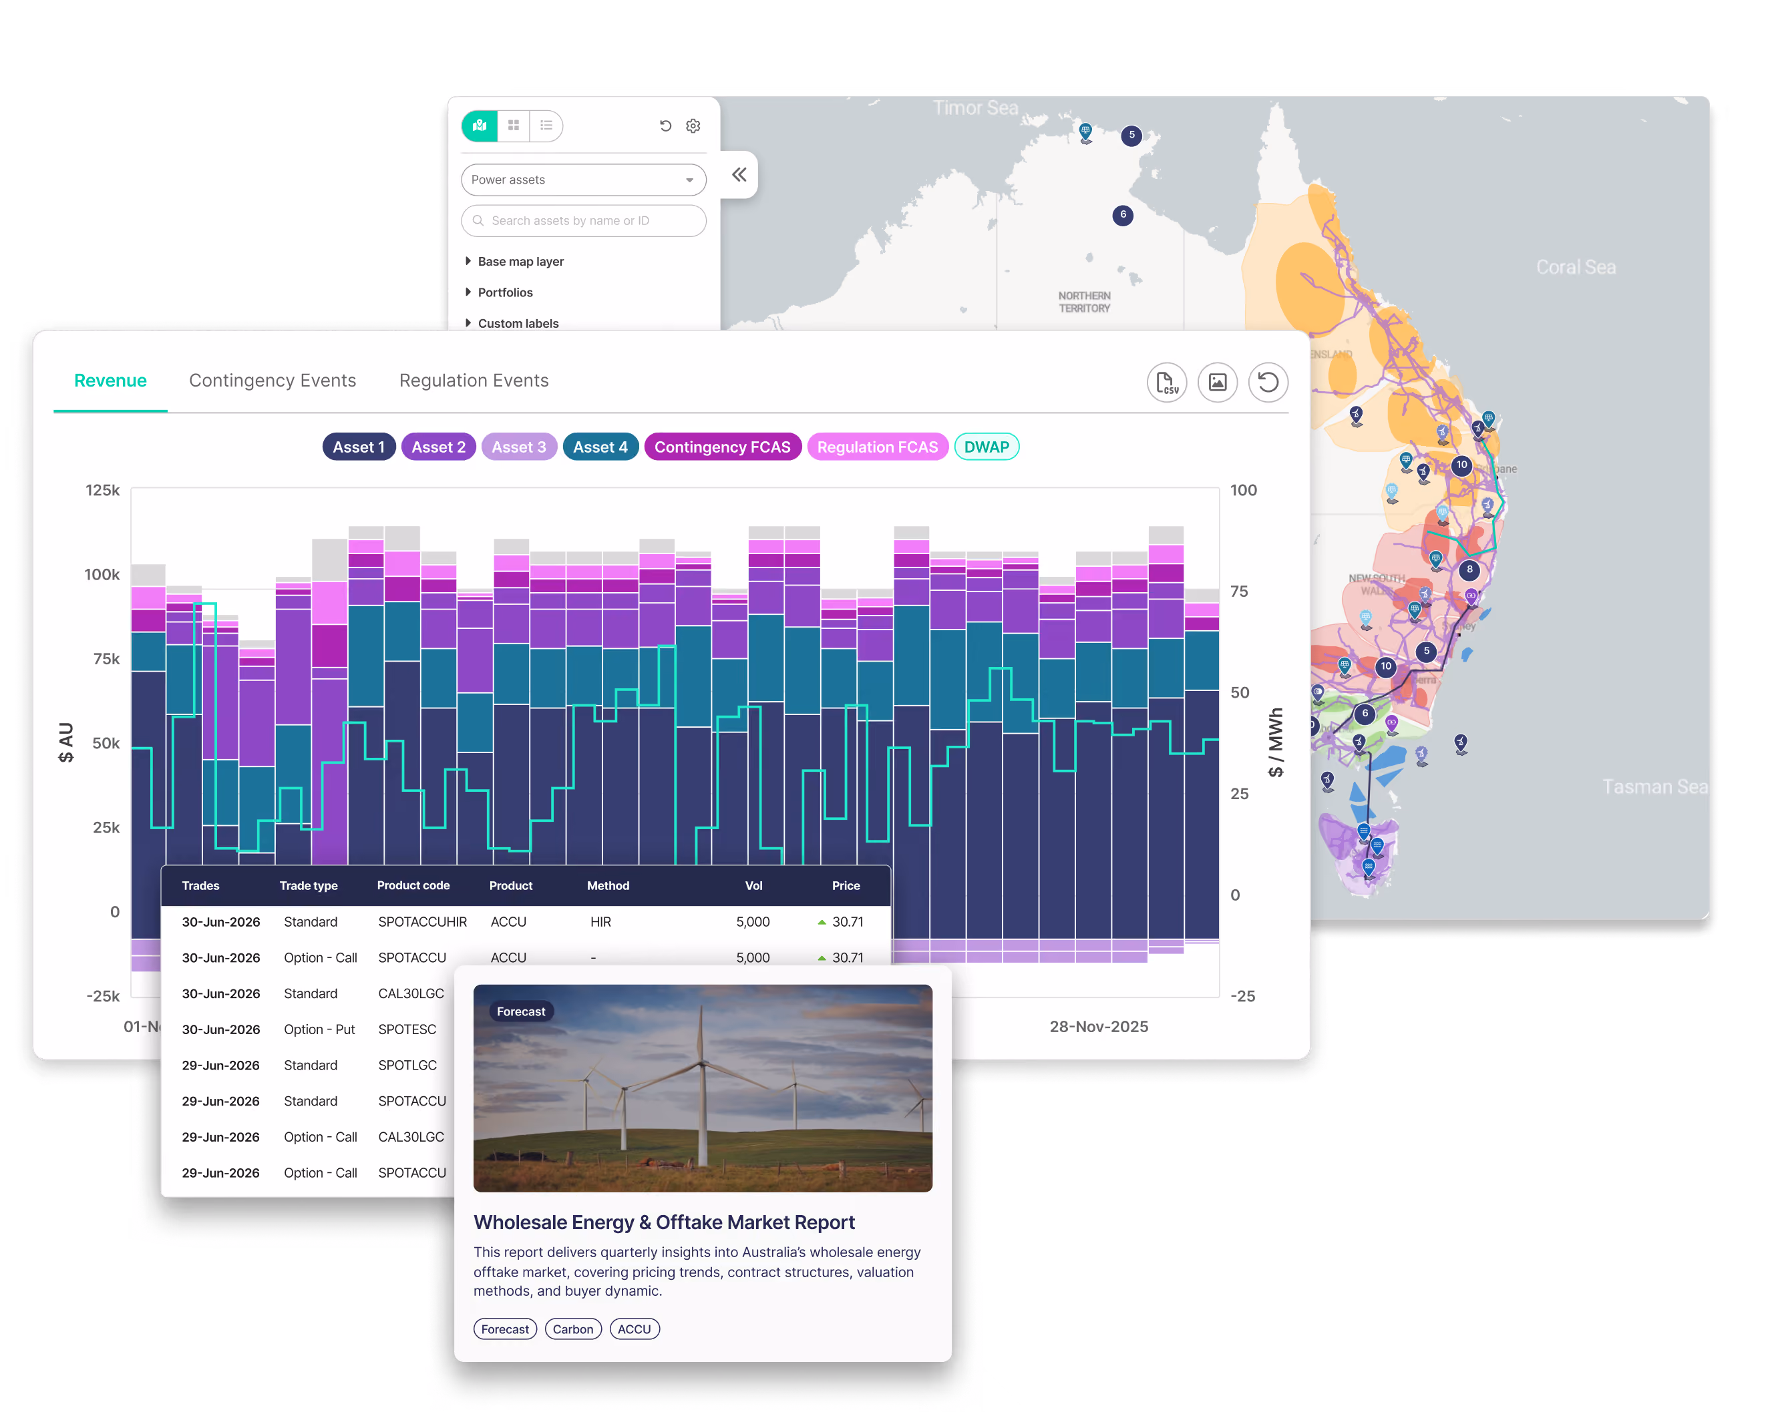This screenshot has width=1766, height=1412.
Task: Reset the revenue chart
Action: 1268,383
